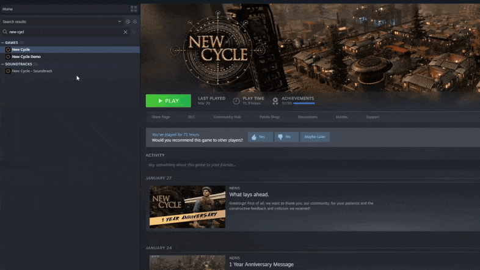Open the Community Hub tab
The image size is (480, 270).
point(227,117)
